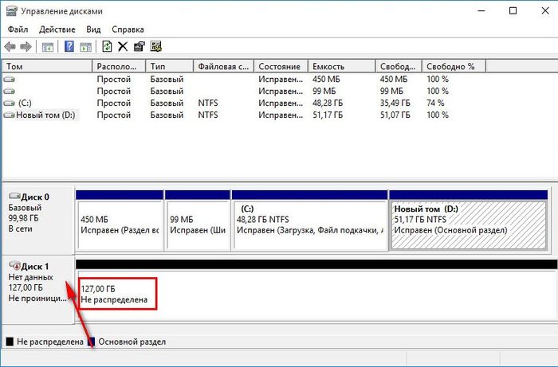Click the Back arrow toolbar icon
This screenshot has height=367, width=558.
click(10, 46)
